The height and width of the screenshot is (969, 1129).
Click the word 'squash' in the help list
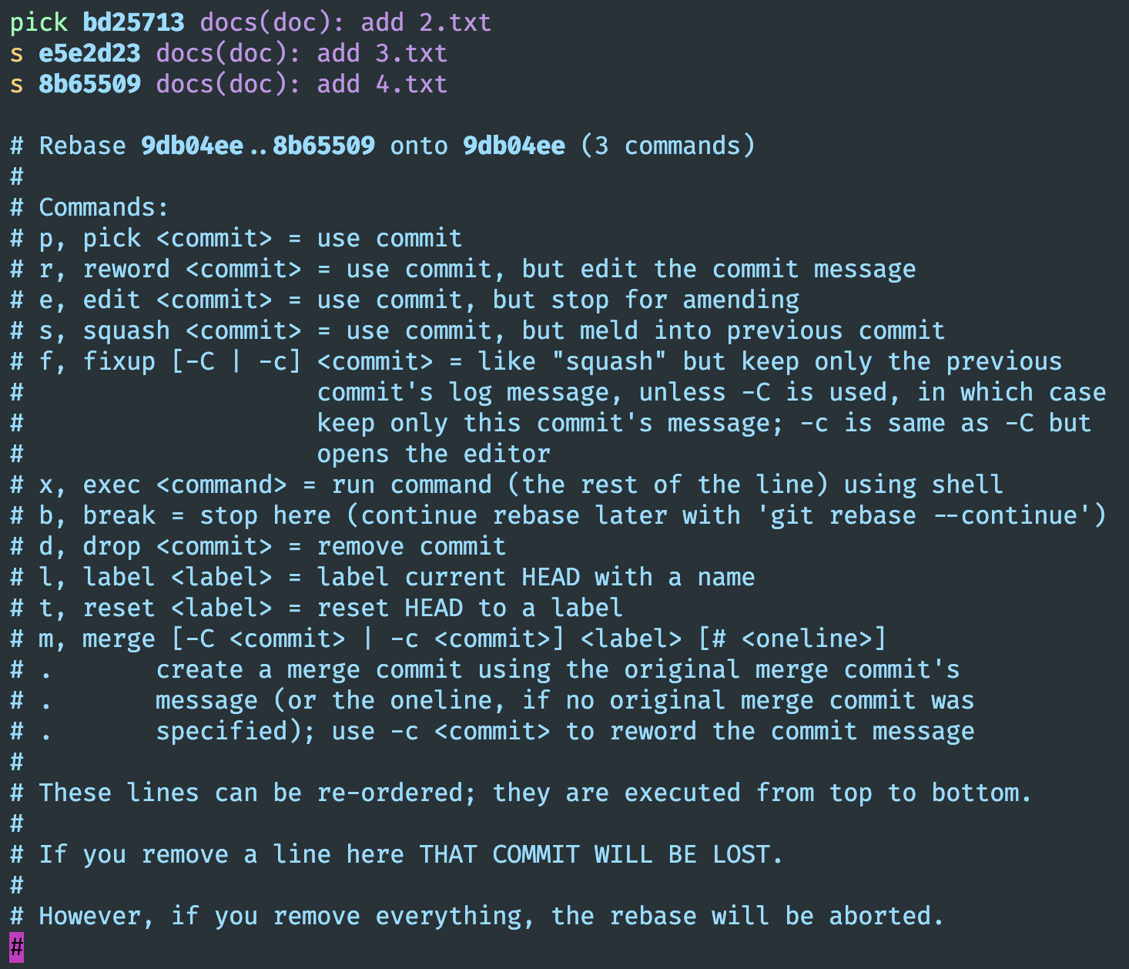tap(126, 330)
